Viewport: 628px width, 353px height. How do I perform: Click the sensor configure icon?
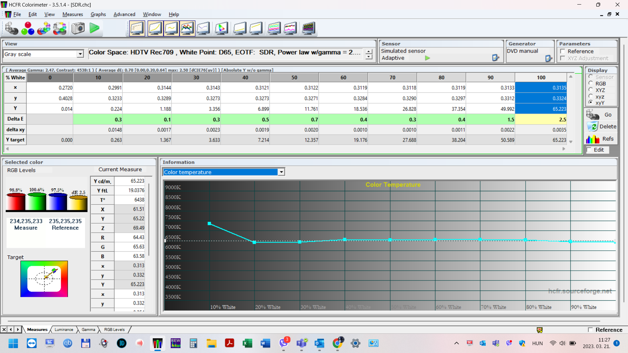(x=496, y=58)
